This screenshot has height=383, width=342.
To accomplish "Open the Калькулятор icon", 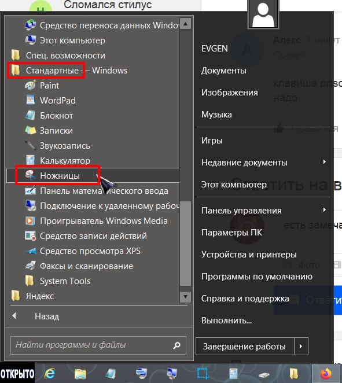I will point(30,160).
